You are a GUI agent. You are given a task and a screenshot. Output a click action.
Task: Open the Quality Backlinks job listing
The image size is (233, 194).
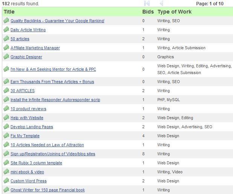coord(57,21)
